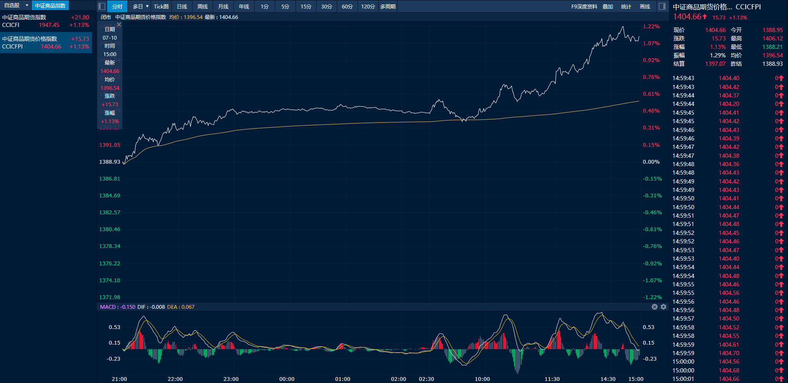Click the 14:30 time axis label
788x383 pixels.
(608, 379)
